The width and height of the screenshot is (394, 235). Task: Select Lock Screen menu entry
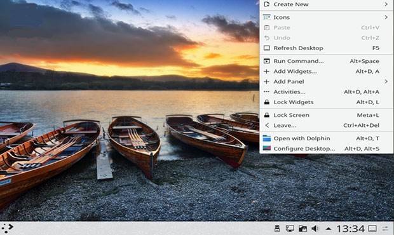[x=326, y=115]
